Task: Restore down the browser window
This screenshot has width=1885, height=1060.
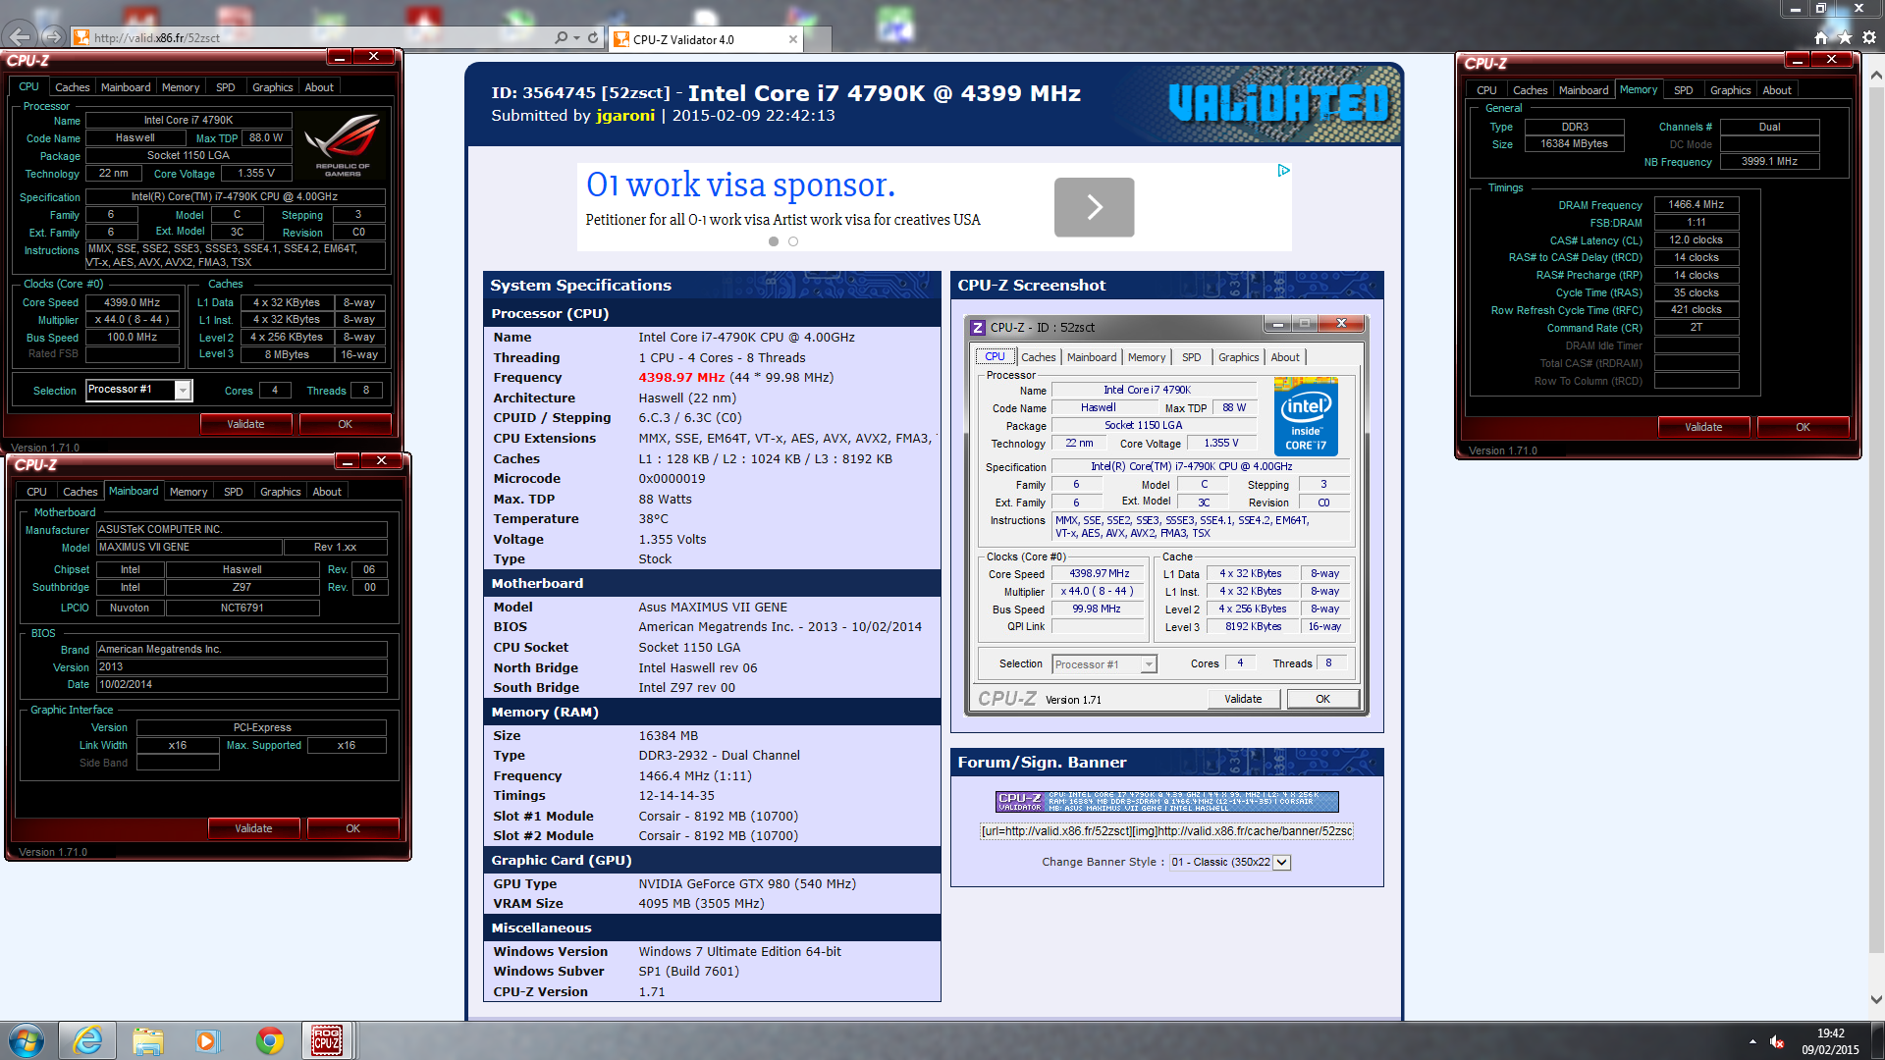Action: click(x=1821, y=8)
